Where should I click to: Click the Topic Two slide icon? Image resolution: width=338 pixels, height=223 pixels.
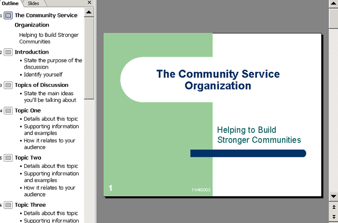[x=8, y=158]
